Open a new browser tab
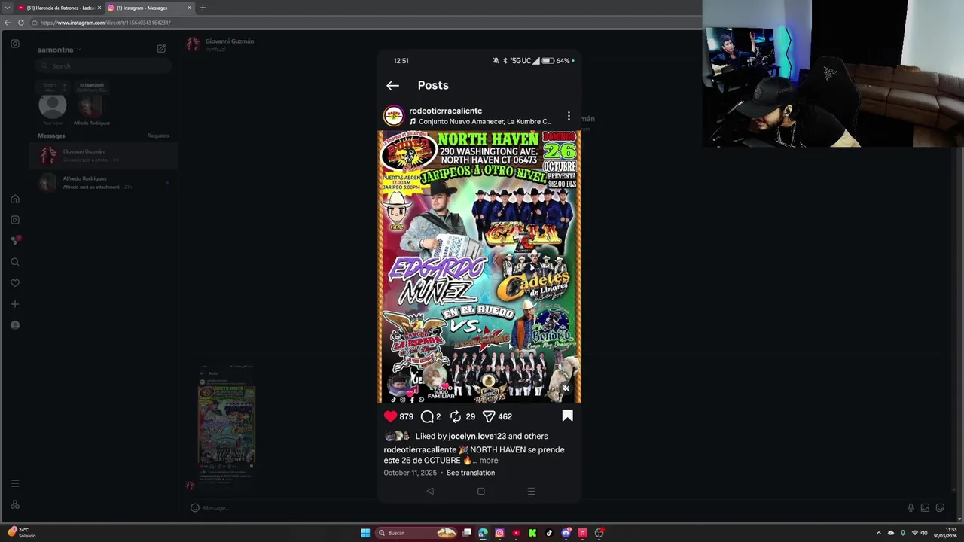 203,8
